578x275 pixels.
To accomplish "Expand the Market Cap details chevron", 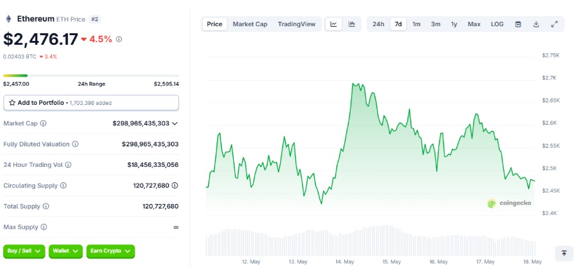I will (175, 123).
